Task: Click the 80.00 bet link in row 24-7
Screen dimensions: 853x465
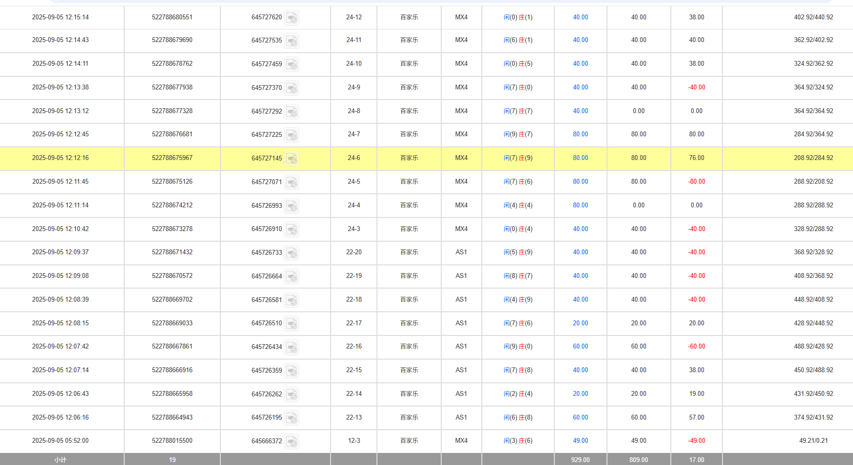Action: pos(580,134)
